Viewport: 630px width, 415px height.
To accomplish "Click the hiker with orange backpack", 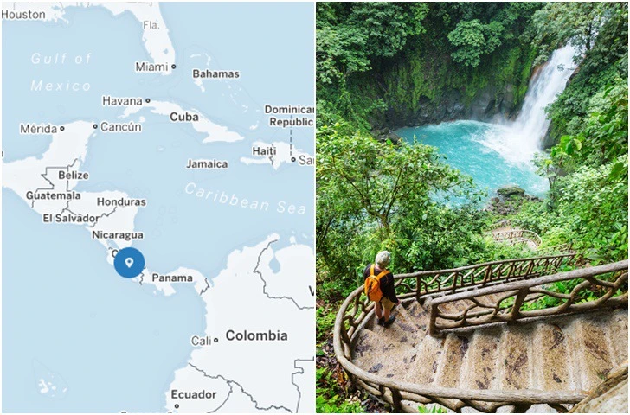I will pos(380,289).
